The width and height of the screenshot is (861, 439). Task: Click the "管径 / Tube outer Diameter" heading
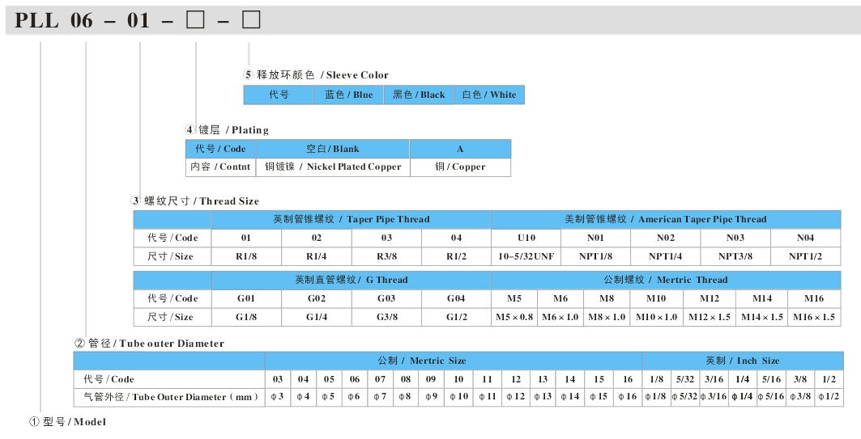point(149,344)
